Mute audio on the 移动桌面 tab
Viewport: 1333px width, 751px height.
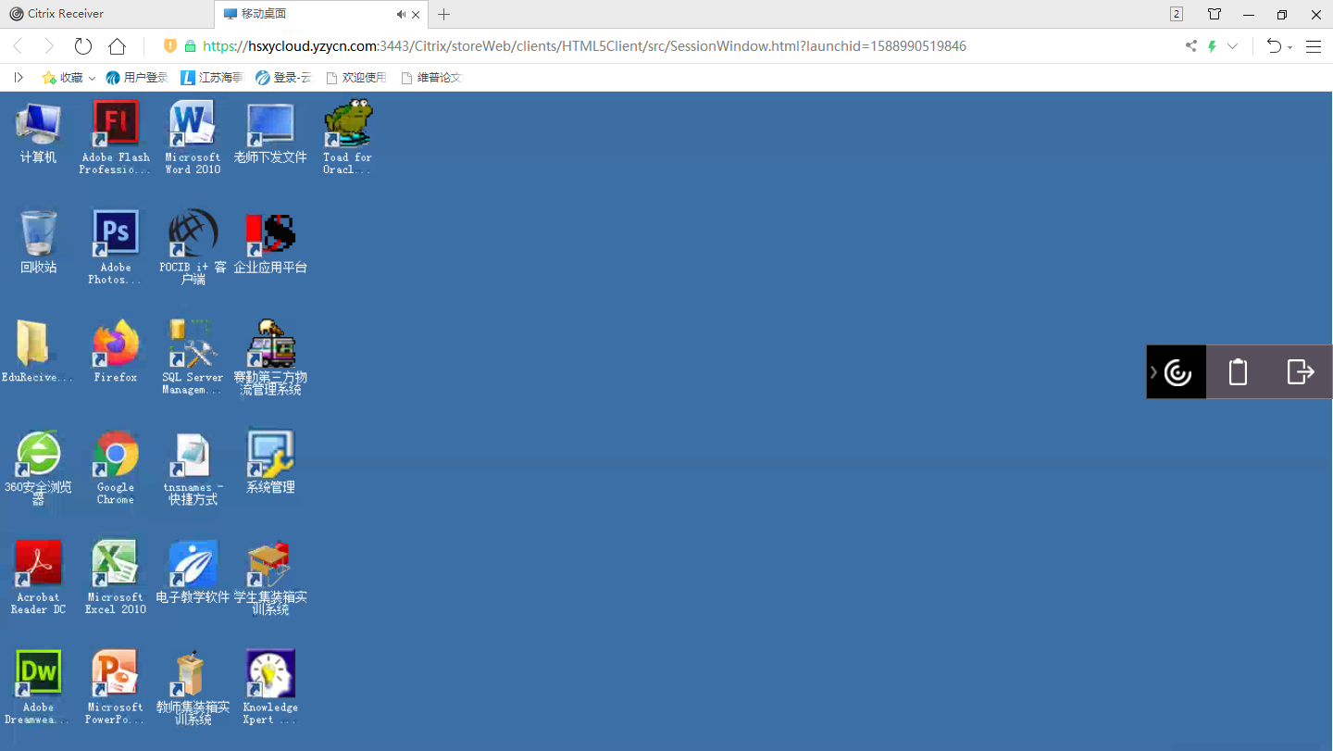(x=401, y=14)
